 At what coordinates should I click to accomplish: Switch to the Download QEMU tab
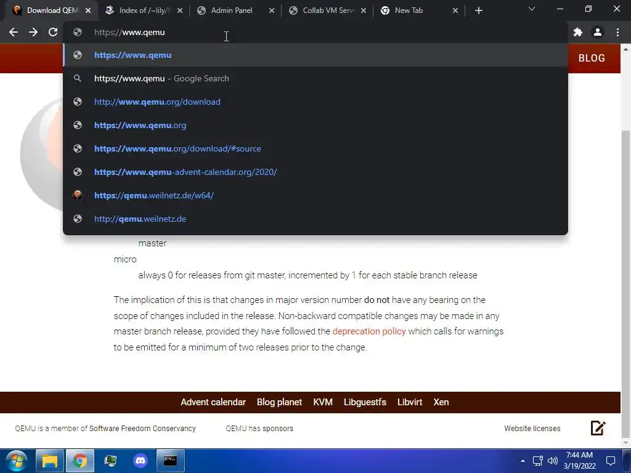51,10
